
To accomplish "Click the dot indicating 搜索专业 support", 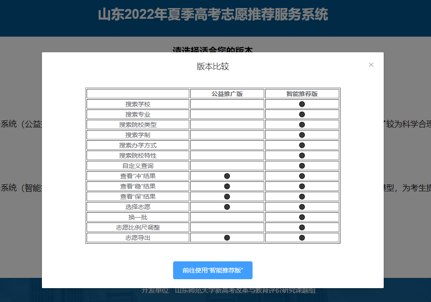I will pyautogui.click(x=302, y=114).
